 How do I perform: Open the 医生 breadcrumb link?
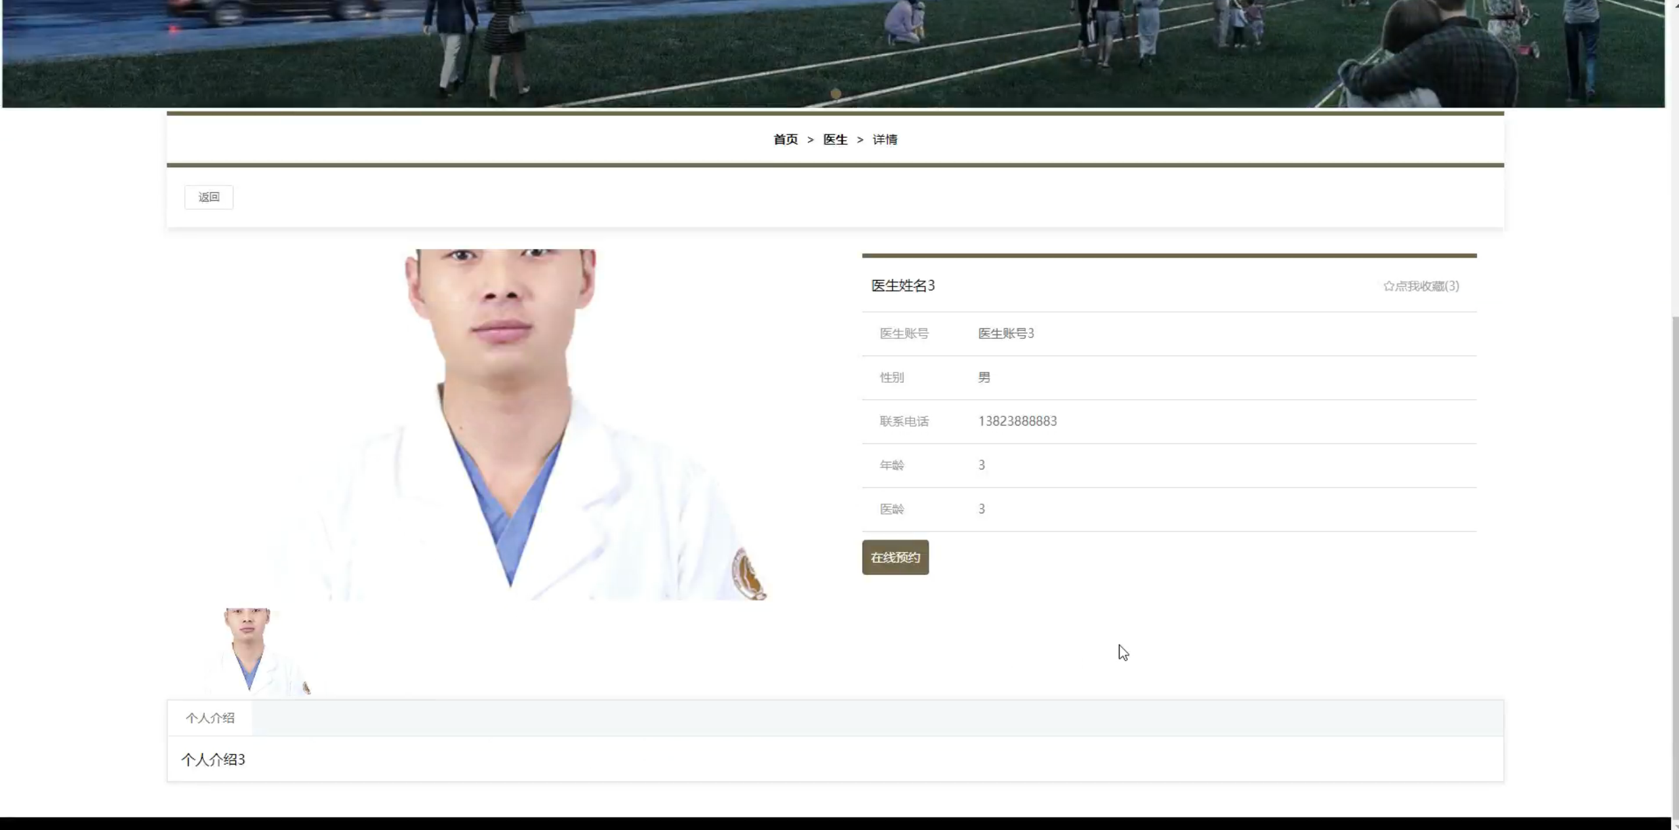(x=834, y=139)
